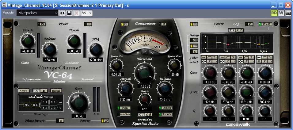Toggle the Gate power switch

click(41, 24)
